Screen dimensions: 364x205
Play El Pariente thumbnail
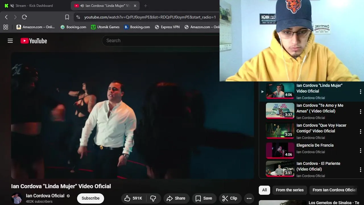tap(280, 169)
